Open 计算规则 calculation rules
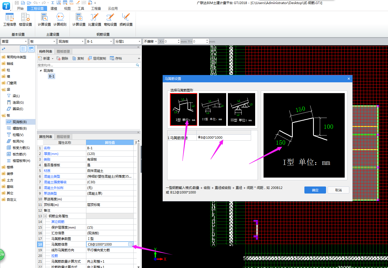The height and width of the screenshot is (268, 388). [60, 20]
